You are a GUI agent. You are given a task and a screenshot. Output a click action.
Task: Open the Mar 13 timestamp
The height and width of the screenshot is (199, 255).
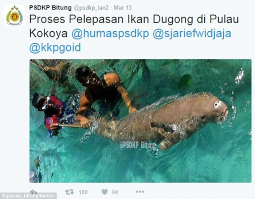[x=123, y=8]
